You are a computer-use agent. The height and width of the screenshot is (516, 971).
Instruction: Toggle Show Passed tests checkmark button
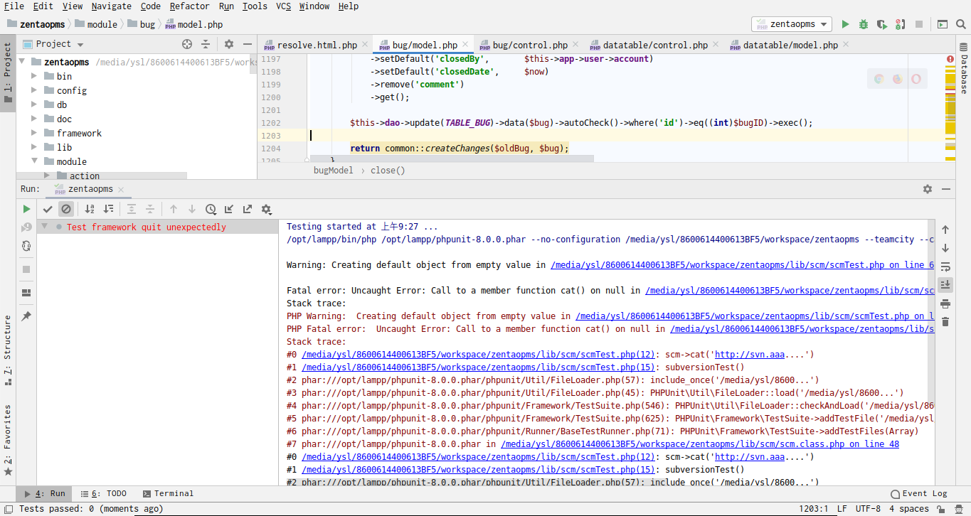click(48, 209)
